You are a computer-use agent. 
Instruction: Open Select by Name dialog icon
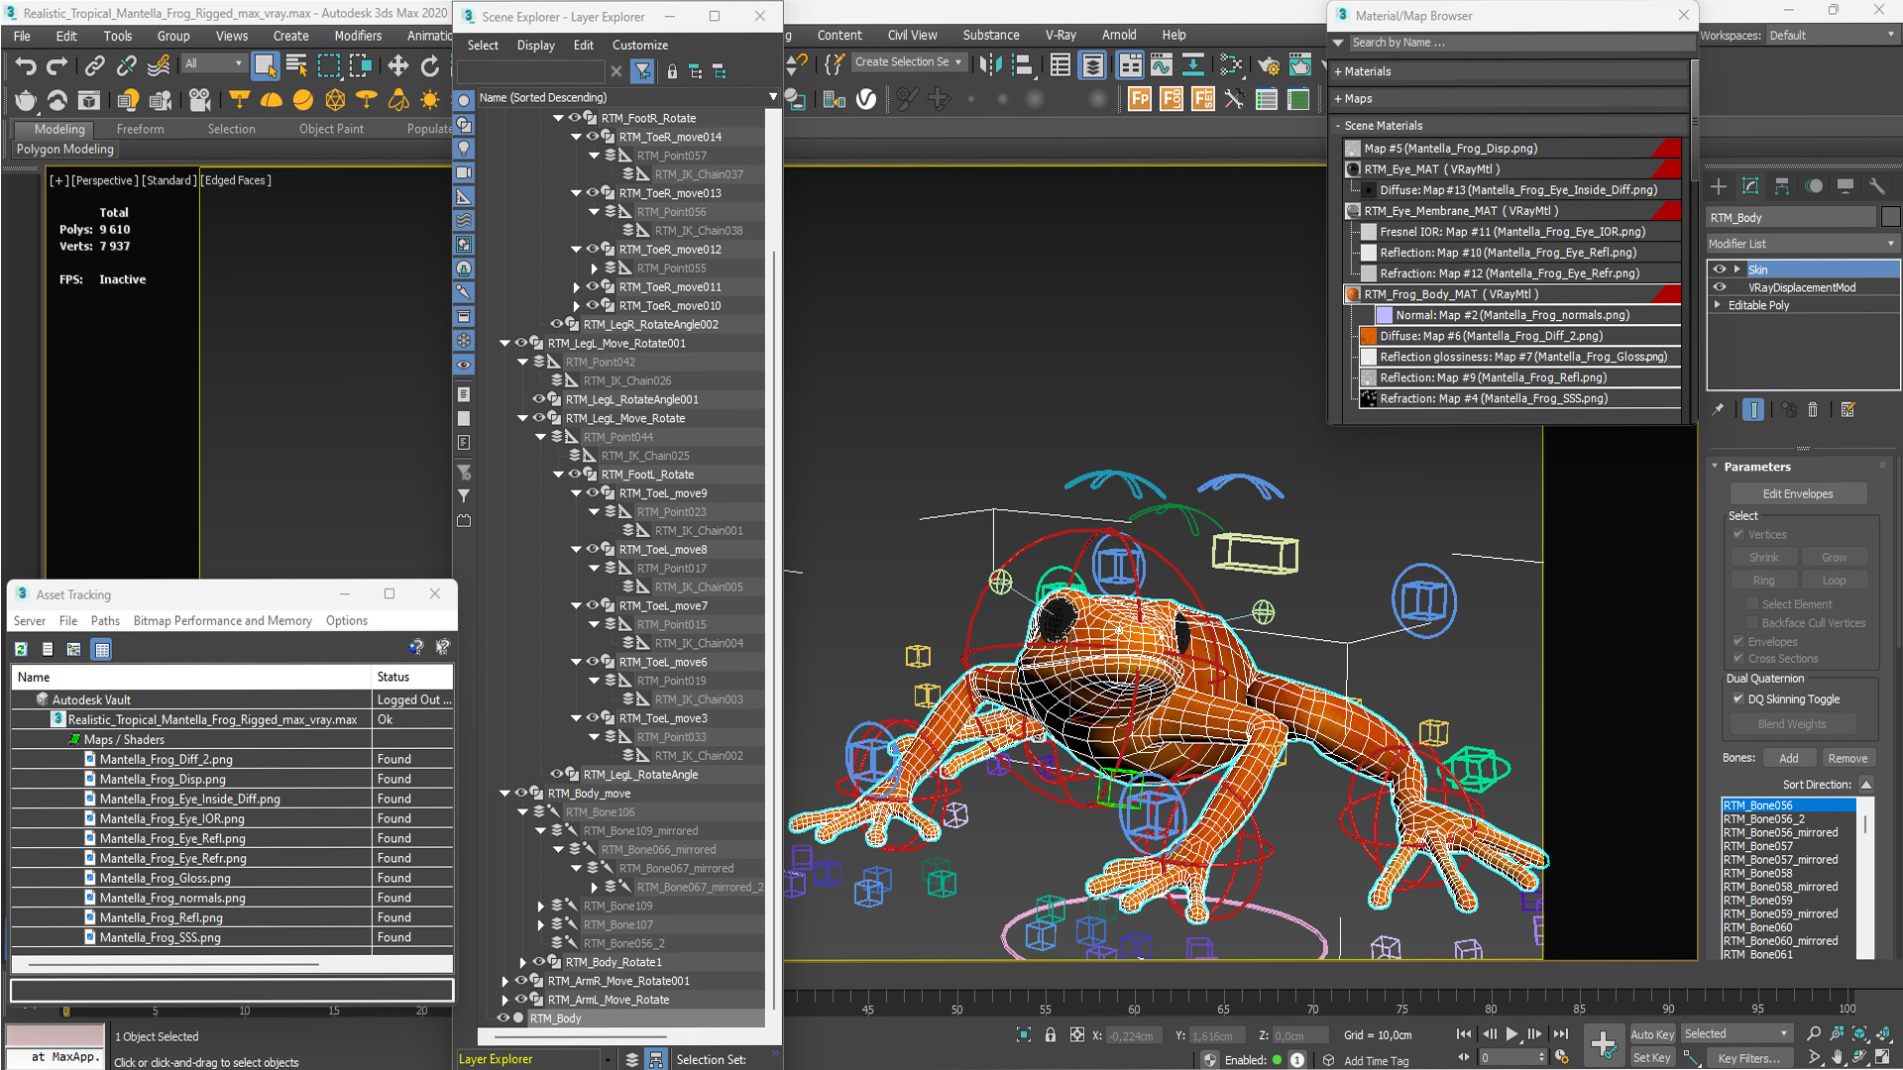pyautogui.click(x=296, y=65)
